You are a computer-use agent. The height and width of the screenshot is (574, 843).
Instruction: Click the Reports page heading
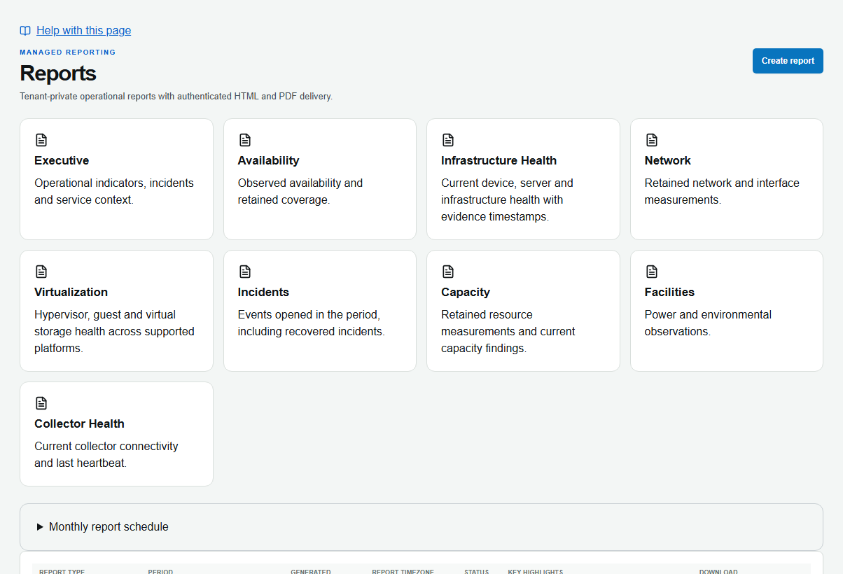pos(58,73)
